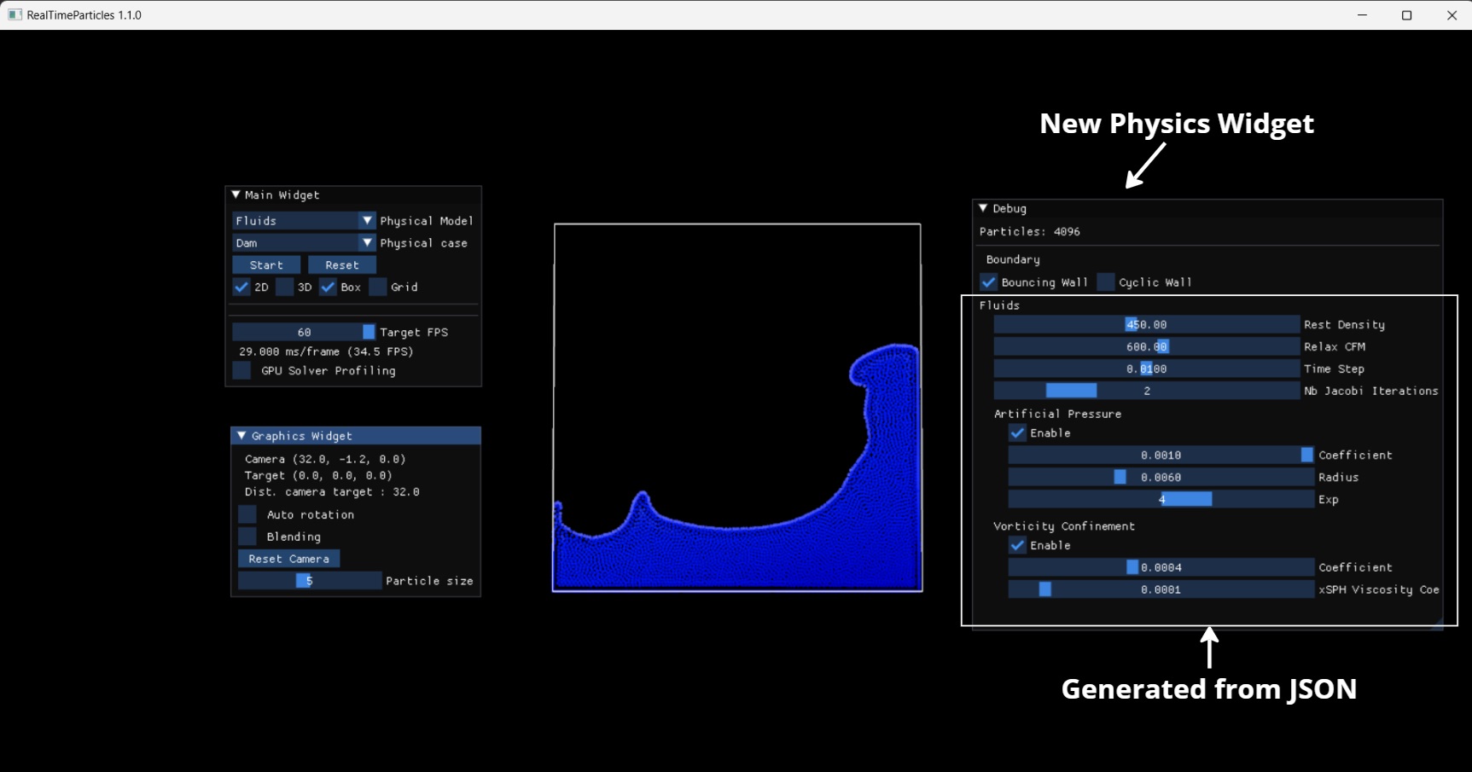Click the Artificial Pressure Exp slider
This screenshot has width=1472, height=772.
[1161, 499]
